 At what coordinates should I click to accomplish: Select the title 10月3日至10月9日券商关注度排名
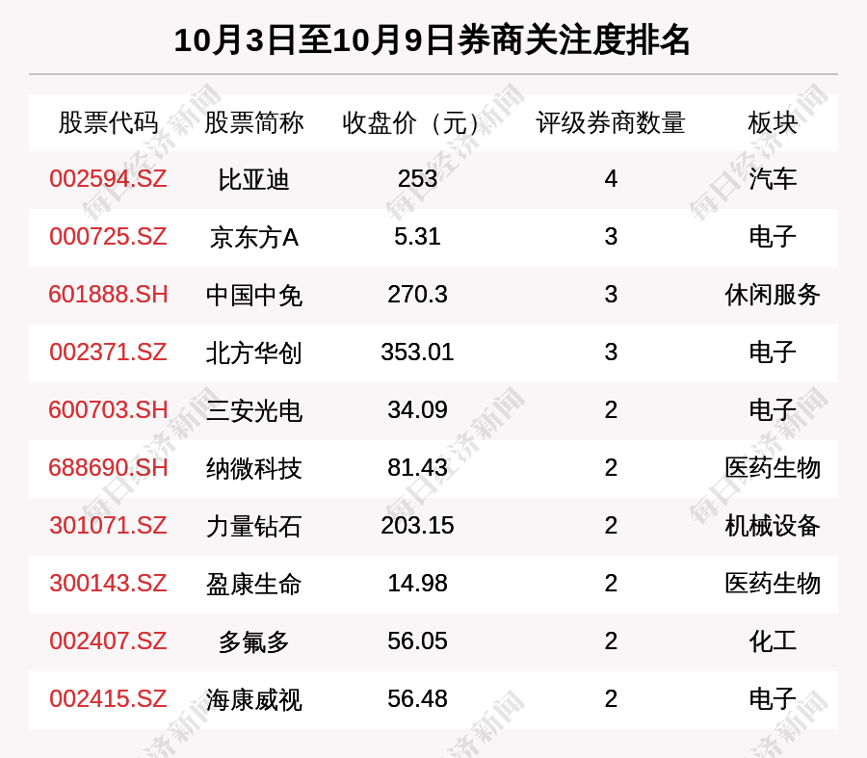coord(433,40)
